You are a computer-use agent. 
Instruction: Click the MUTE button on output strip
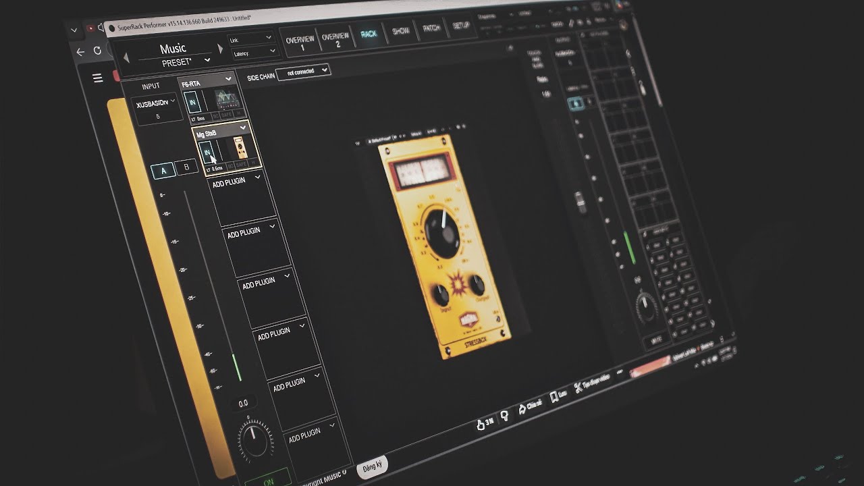coord(655,340)
